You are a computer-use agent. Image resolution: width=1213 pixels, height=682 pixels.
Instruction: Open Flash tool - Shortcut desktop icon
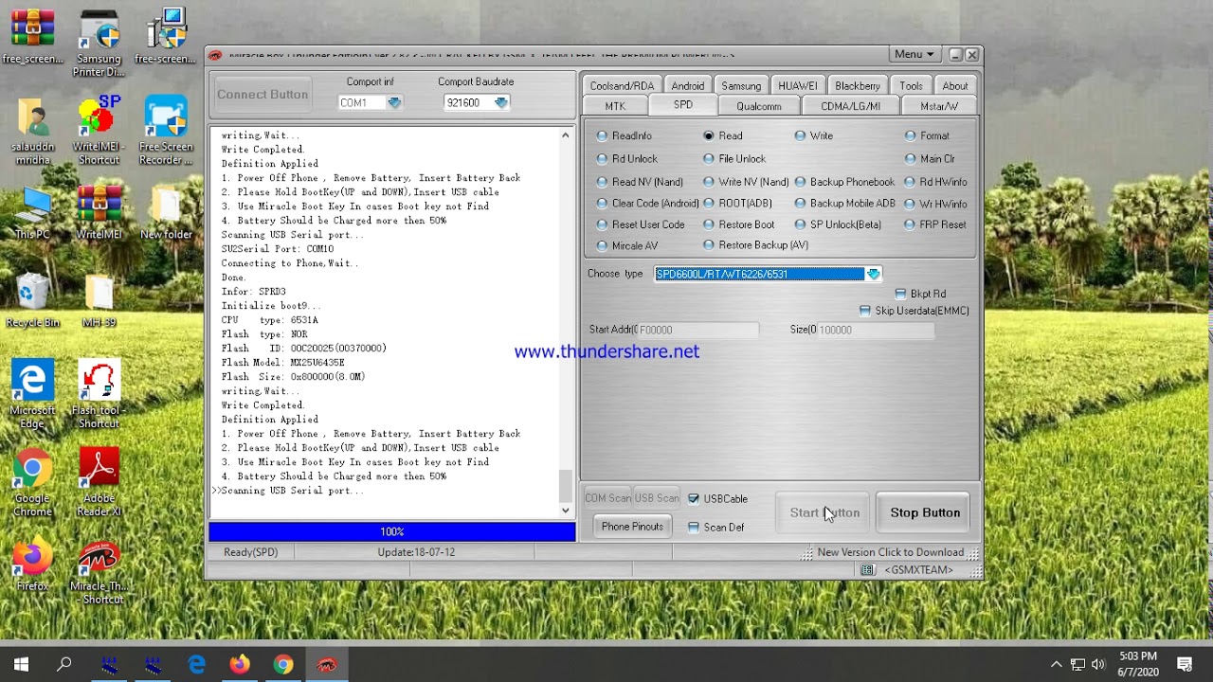click(x=99, y=394)
